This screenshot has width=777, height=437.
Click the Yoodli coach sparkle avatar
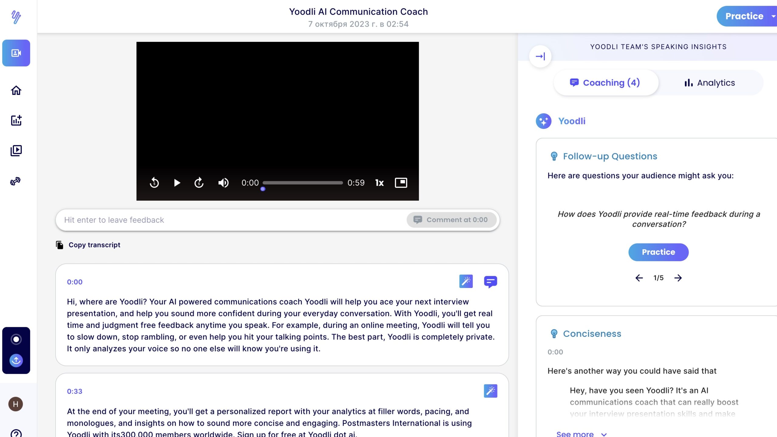tap(544, 121)
